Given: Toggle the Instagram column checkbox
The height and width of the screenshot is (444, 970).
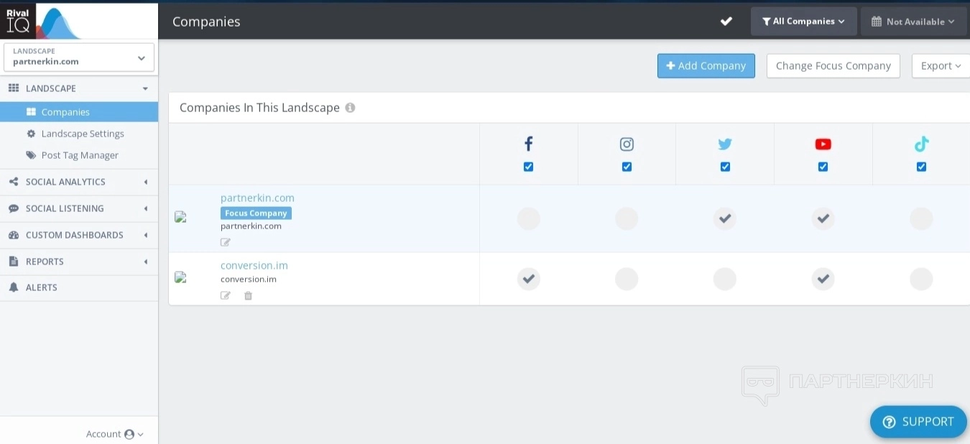Looking at the screenshot, I should click(x=627, y=167).
